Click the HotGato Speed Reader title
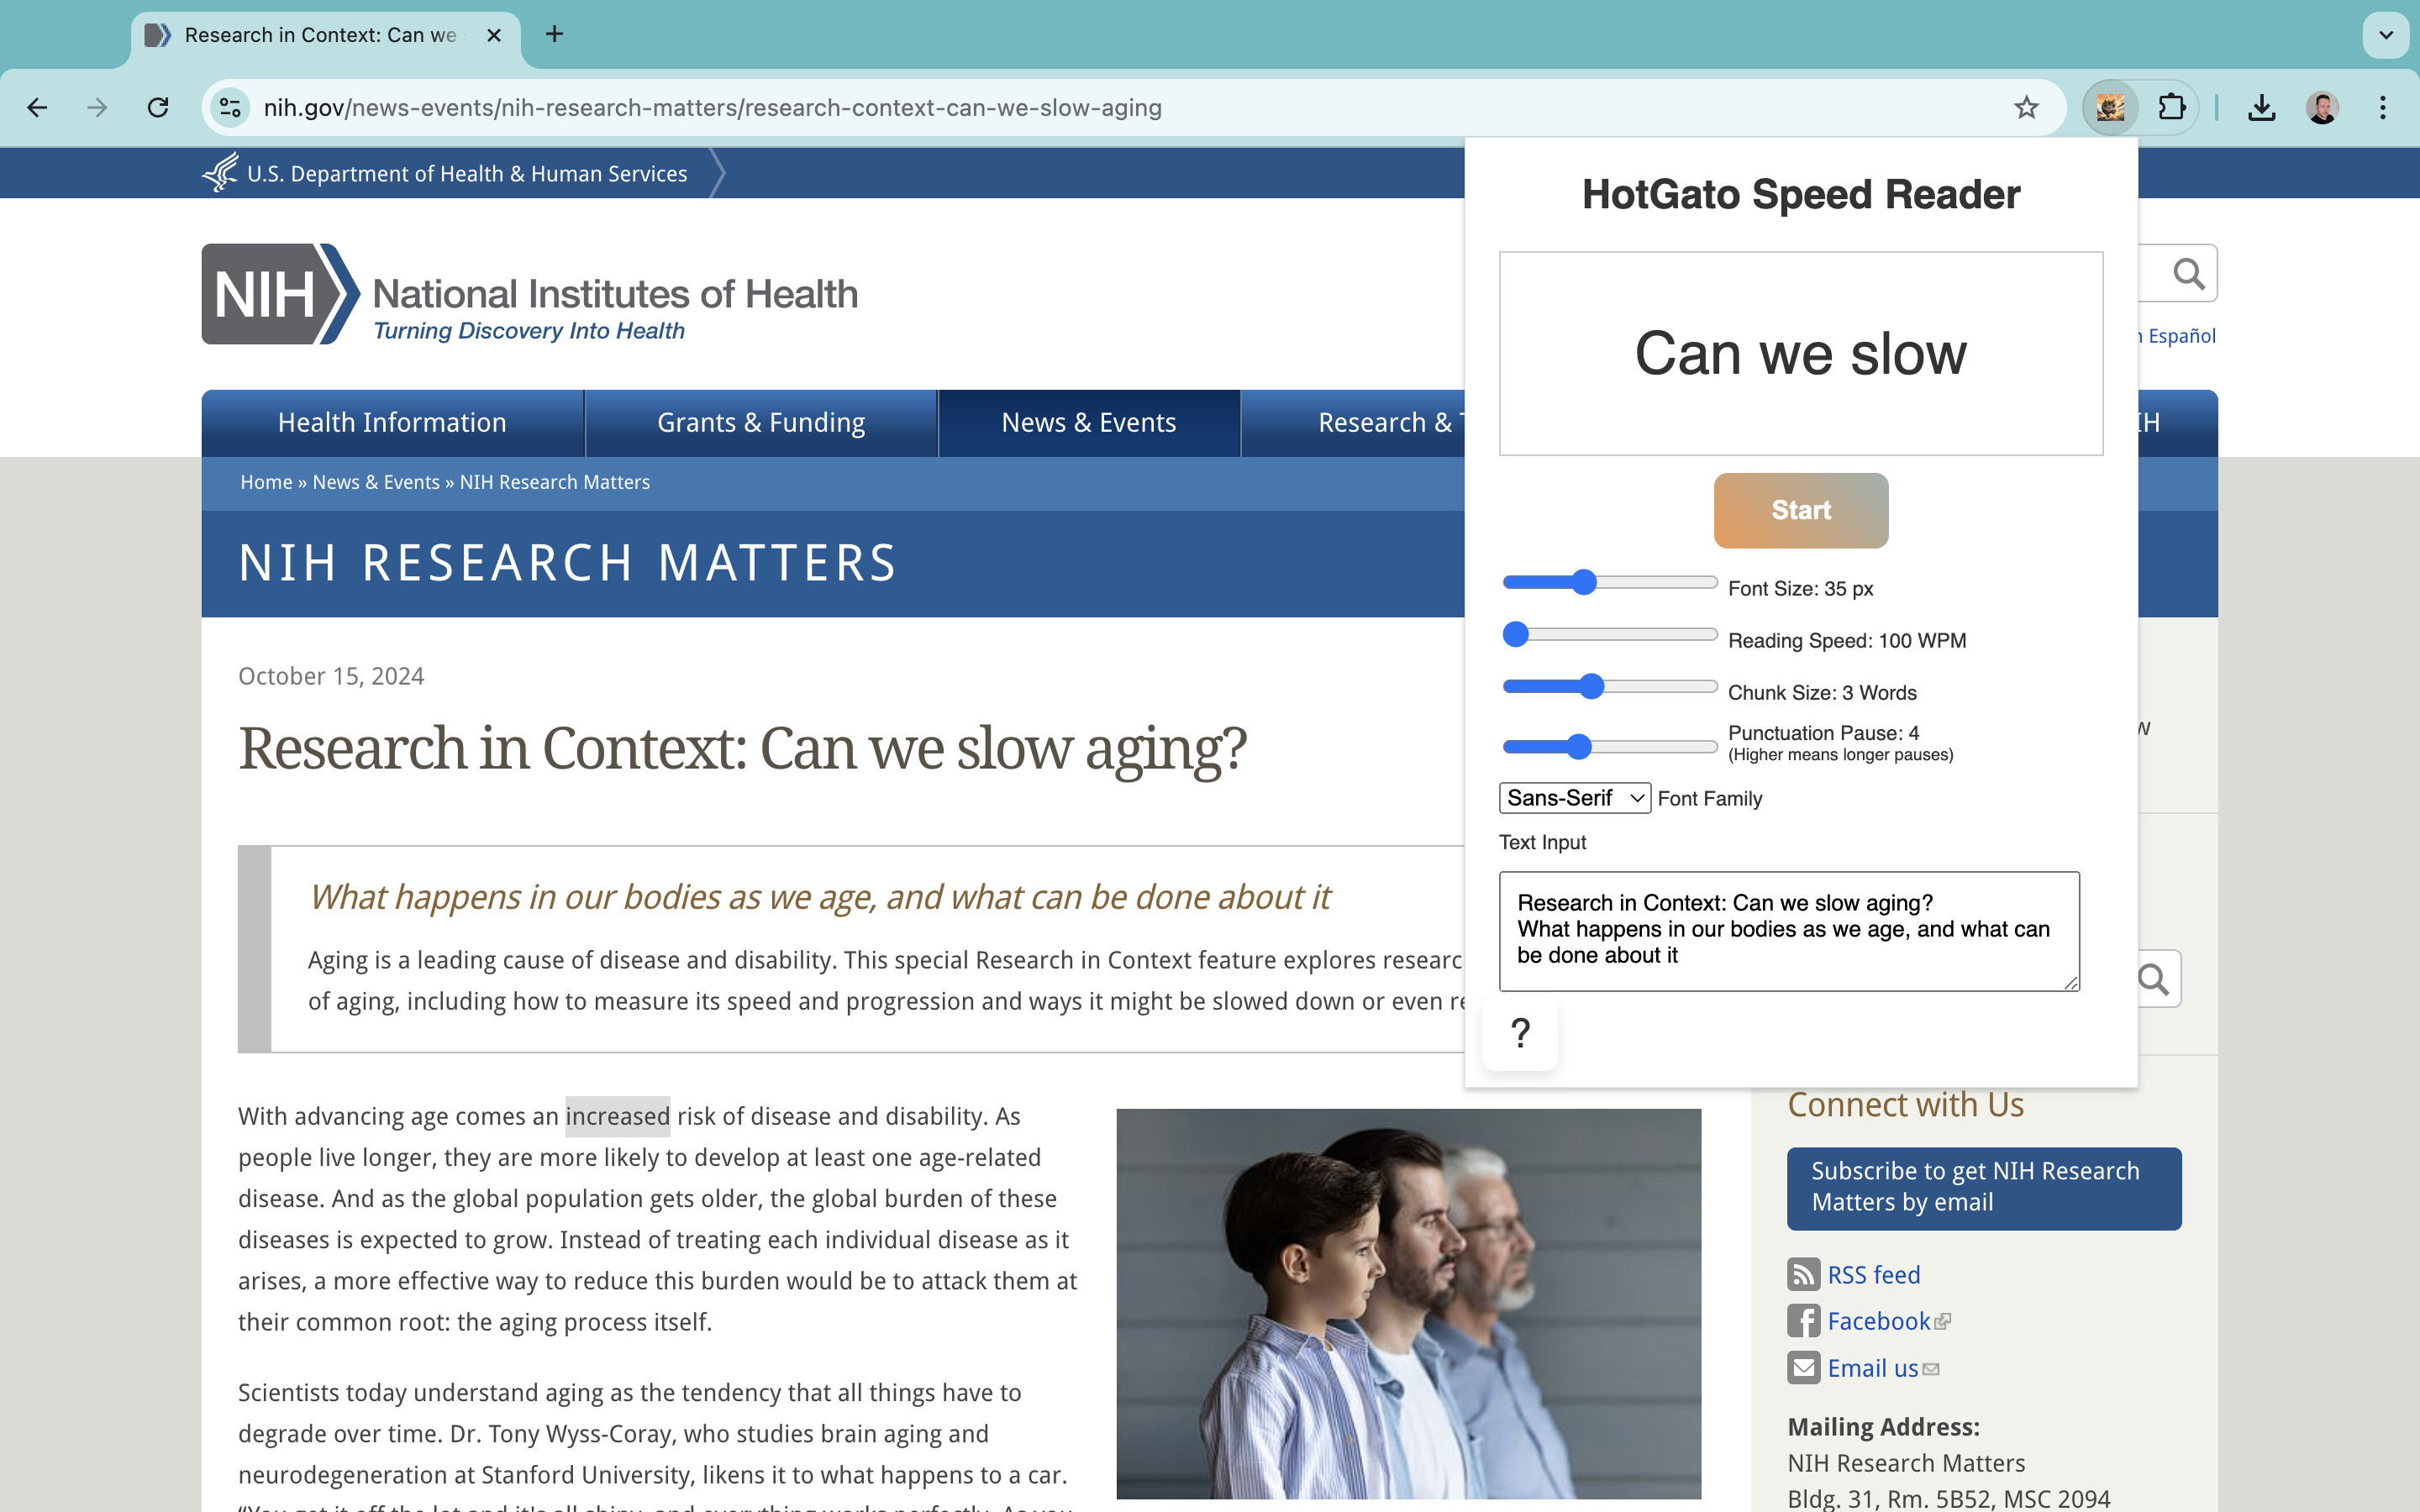The height and width of the screenshot is (1512, 2420). pyautogui.click(x=1801, y=194)
